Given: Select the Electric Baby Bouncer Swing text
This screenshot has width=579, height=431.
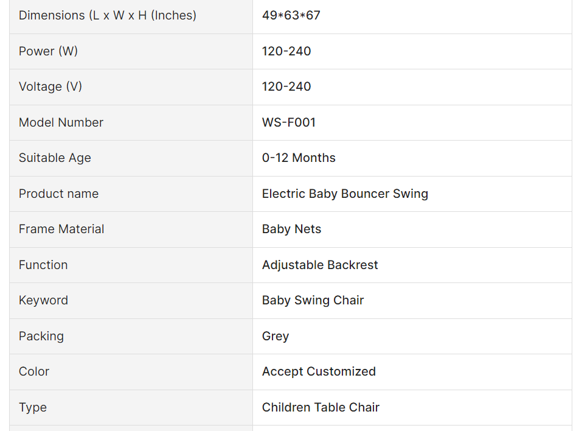Looking at the screenshot, I should (x=345, y=194).
